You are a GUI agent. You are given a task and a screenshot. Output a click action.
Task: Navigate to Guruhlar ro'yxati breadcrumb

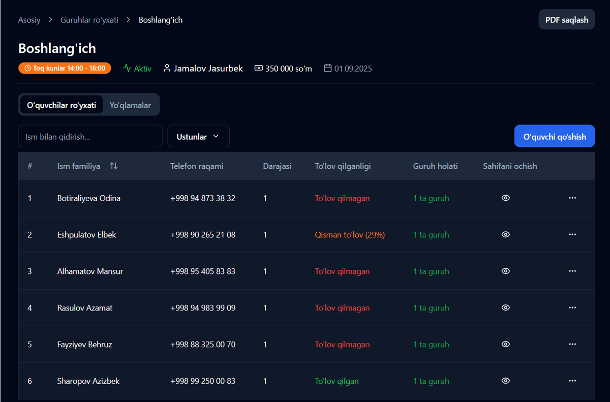click(89, 20)
